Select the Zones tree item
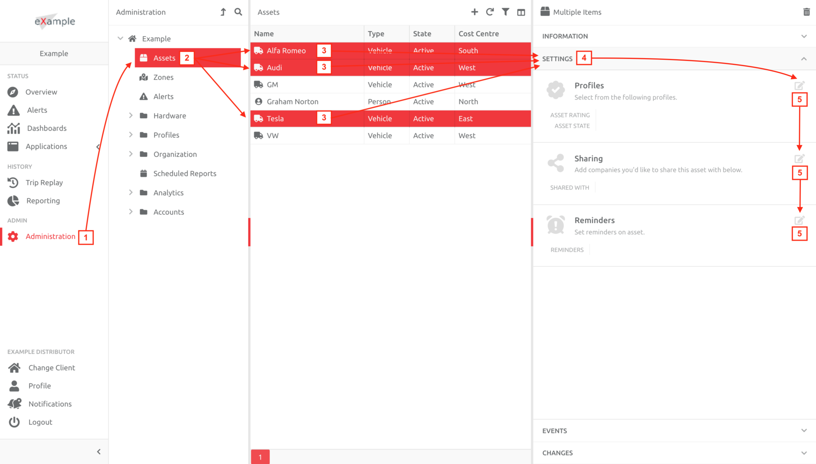Viewport: 816px width, 464px height. coord(163,77)
